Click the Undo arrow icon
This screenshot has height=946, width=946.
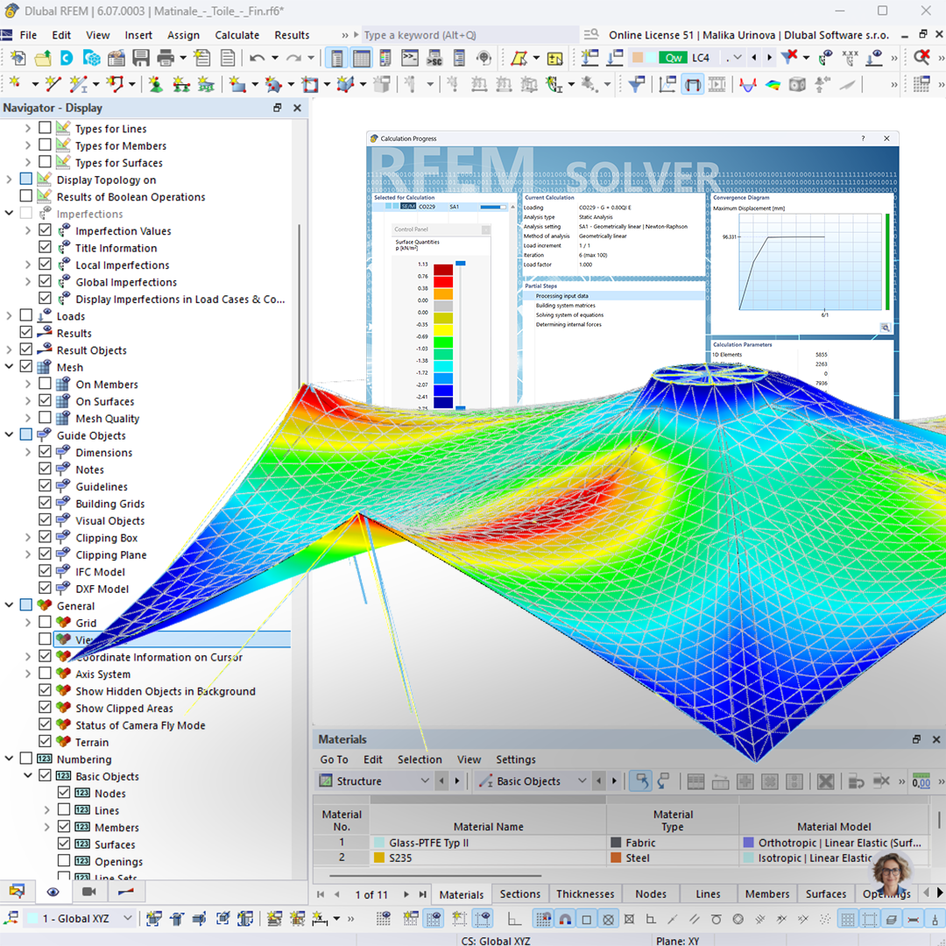(x=258, y=59)
